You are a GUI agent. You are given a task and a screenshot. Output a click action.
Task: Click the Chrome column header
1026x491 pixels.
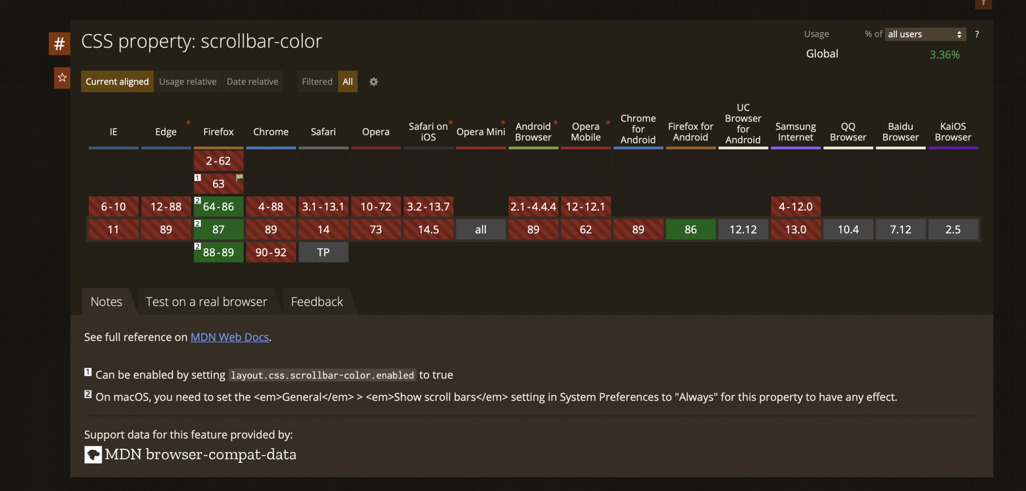pos(271,132)
